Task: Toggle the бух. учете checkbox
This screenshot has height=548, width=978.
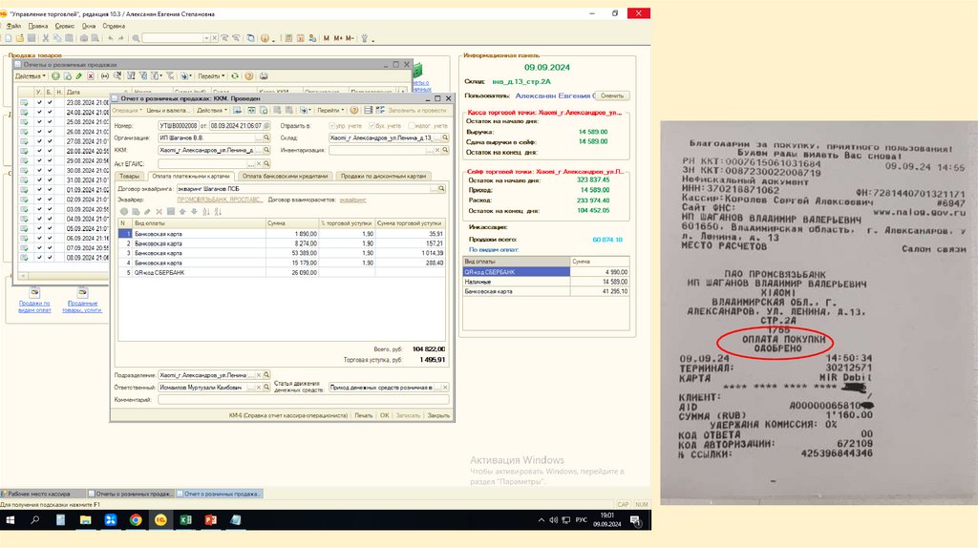Action: tap(371, 126)
